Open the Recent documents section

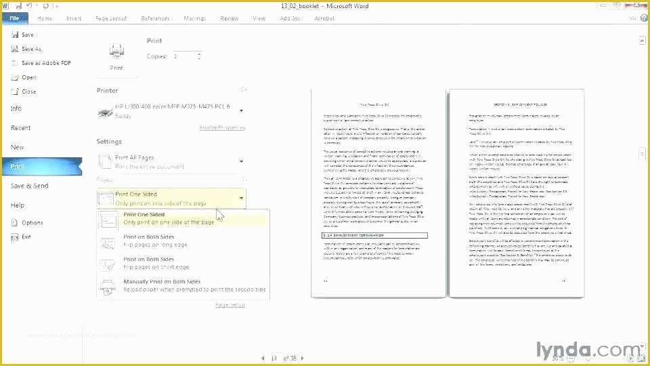(x=21, y=128)
